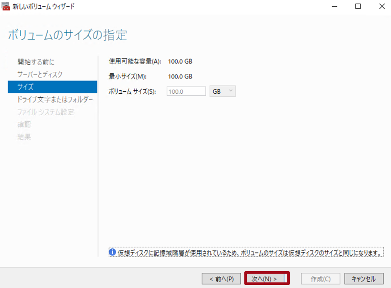Viewport: 391px width, 288px height.
Task: Maximize the wizard window
Action: [x=358, y=6]
